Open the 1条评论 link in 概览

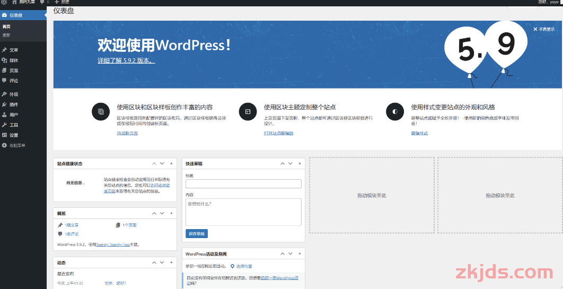pyautogui.click(x=72, y=234)
